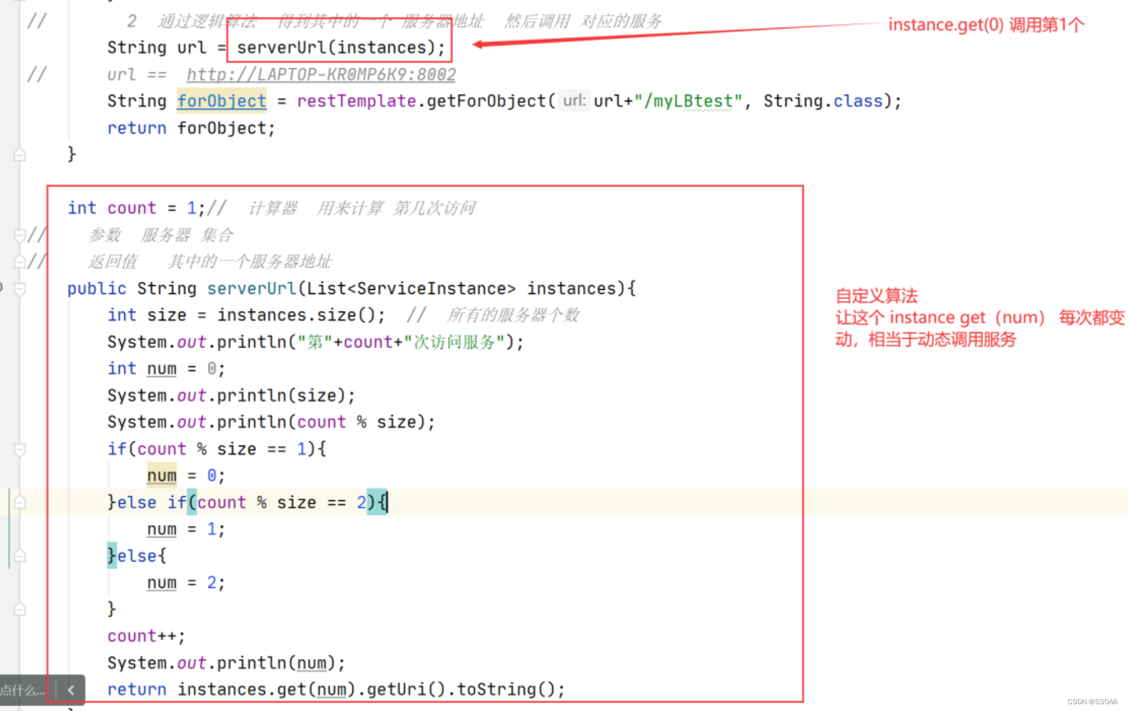This screenshot has width=1128, height=711.
Task: Click the url: parameter hint in getForObject
Action: coord(574,101)
